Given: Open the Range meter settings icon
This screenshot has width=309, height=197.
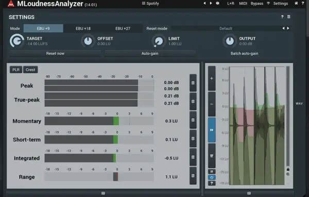Looking at the screenshot, I should 193,176.
